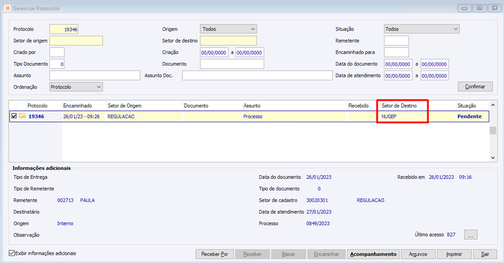
Task: Click the Setor de Origem column header
Action: tap(145, 106)
